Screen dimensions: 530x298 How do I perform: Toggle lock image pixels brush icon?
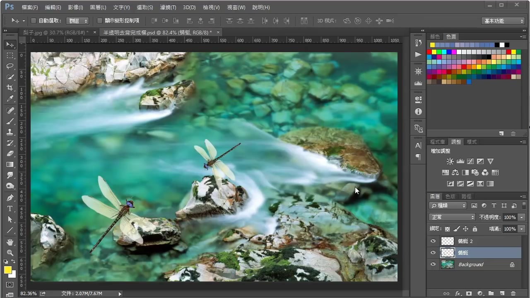point(456,229)
